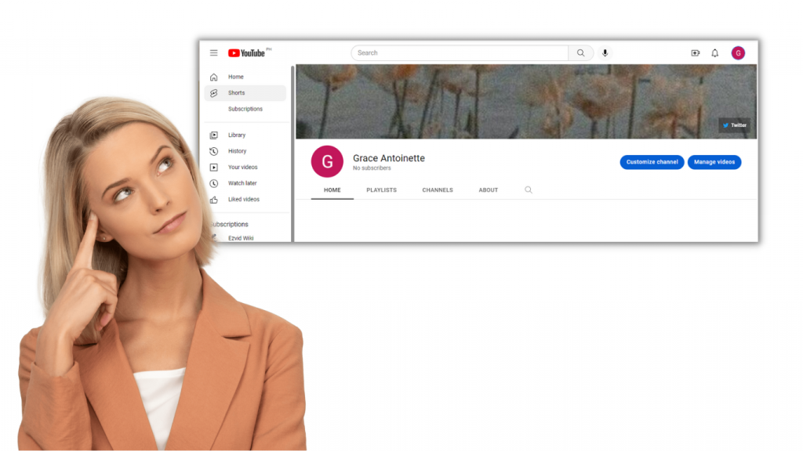
Task: Open the hamburger guide menu
Action: [213, 52]
